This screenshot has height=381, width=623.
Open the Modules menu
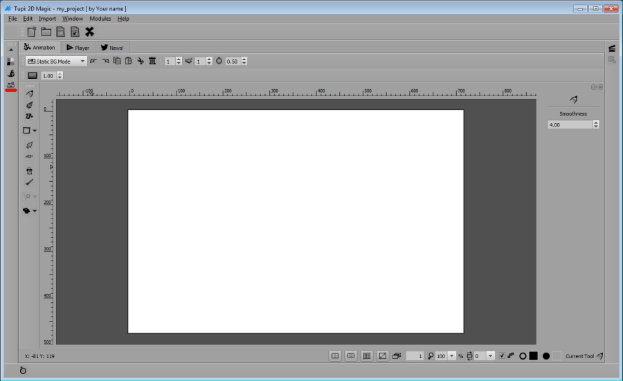click(x=100, y=19)
